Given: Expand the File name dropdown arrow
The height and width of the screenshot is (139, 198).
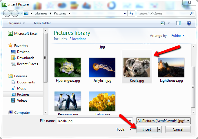Looking at the screenshot, I should point(130,121).
